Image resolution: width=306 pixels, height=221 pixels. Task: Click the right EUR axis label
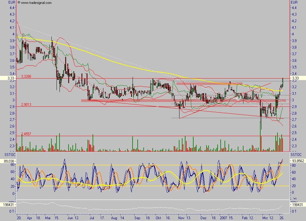click(x=294, y=2)
